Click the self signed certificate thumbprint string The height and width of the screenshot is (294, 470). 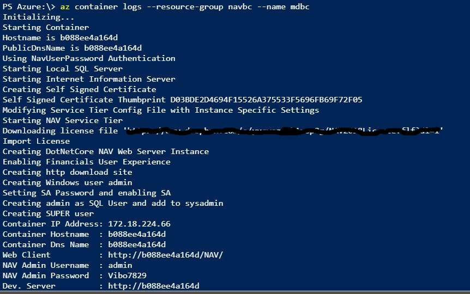coord(266,100)
